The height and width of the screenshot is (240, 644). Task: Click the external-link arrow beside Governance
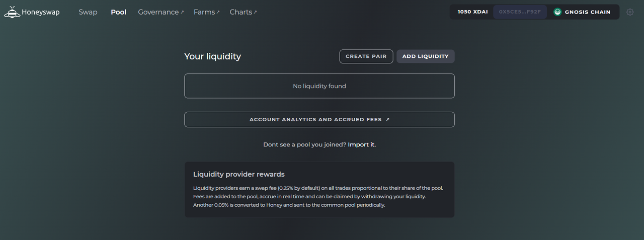(x=182, y=12)
